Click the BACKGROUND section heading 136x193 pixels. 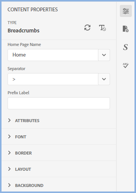point(29,185)
